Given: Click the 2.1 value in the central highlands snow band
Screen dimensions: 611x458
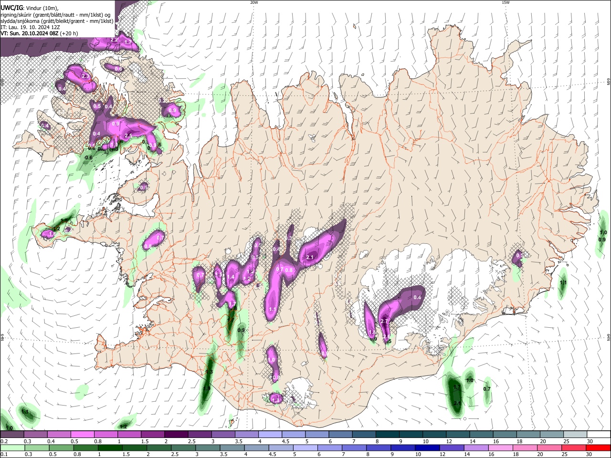Looking at the screenshot, I should [309, 258].
